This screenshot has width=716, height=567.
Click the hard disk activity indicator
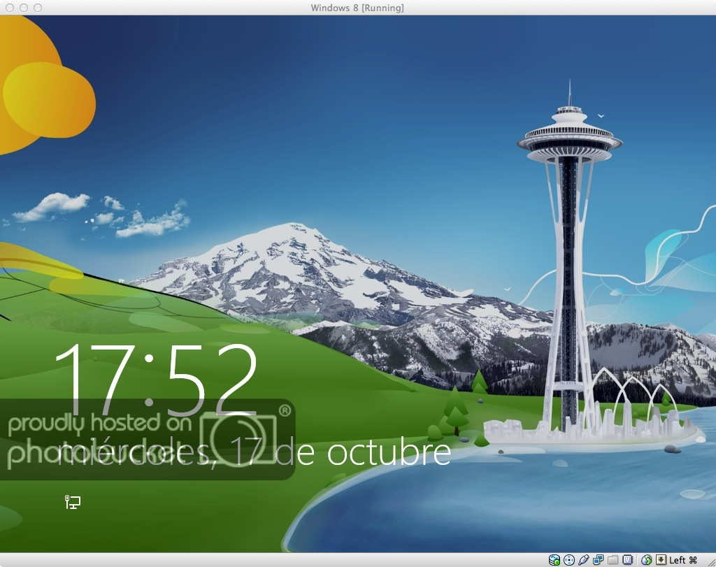point(554,560)
